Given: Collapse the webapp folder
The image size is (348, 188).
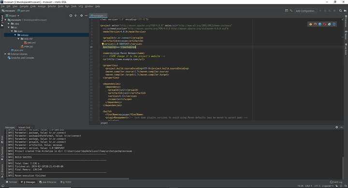Looking at the screenshot, I should click(15, 35).
